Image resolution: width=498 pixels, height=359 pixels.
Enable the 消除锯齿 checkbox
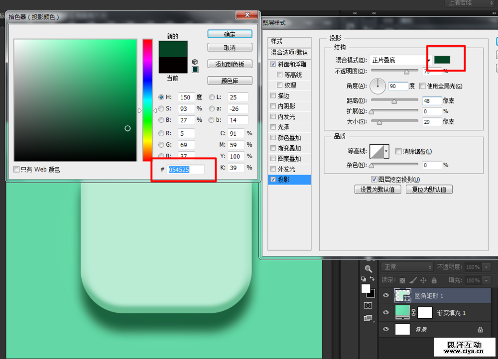point(398,151)
